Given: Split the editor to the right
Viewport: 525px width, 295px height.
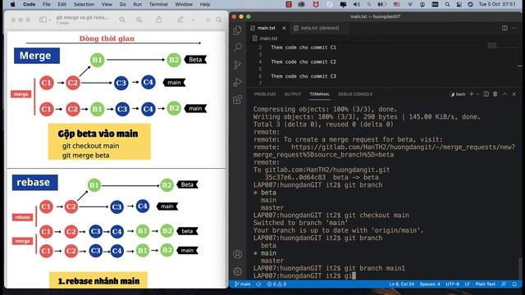Looking at the screenshot, I should click(x=504, y=28).
